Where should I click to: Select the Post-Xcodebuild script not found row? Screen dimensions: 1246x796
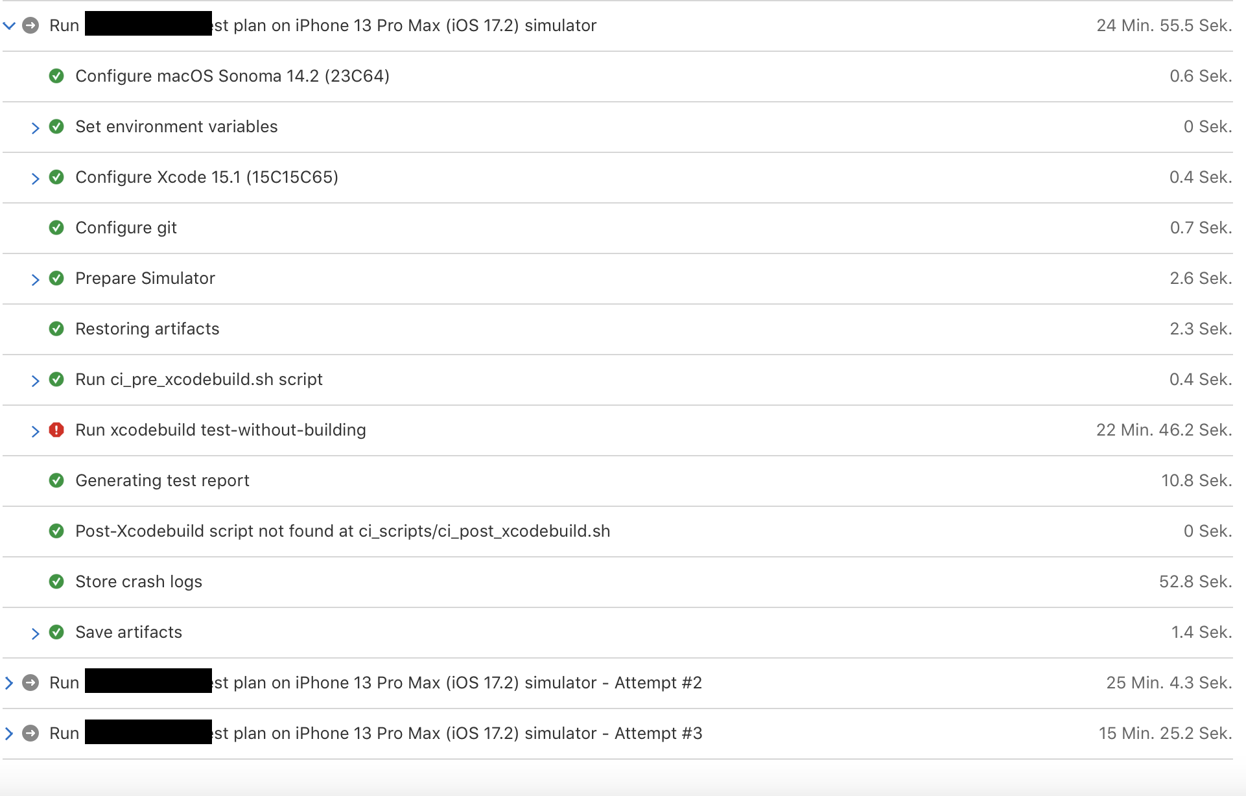[x=618, y=532]
